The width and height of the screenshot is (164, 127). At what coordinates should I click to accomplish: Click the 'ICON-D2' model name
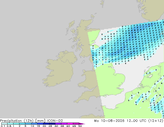pyautogui.click(x=55, y=121)
